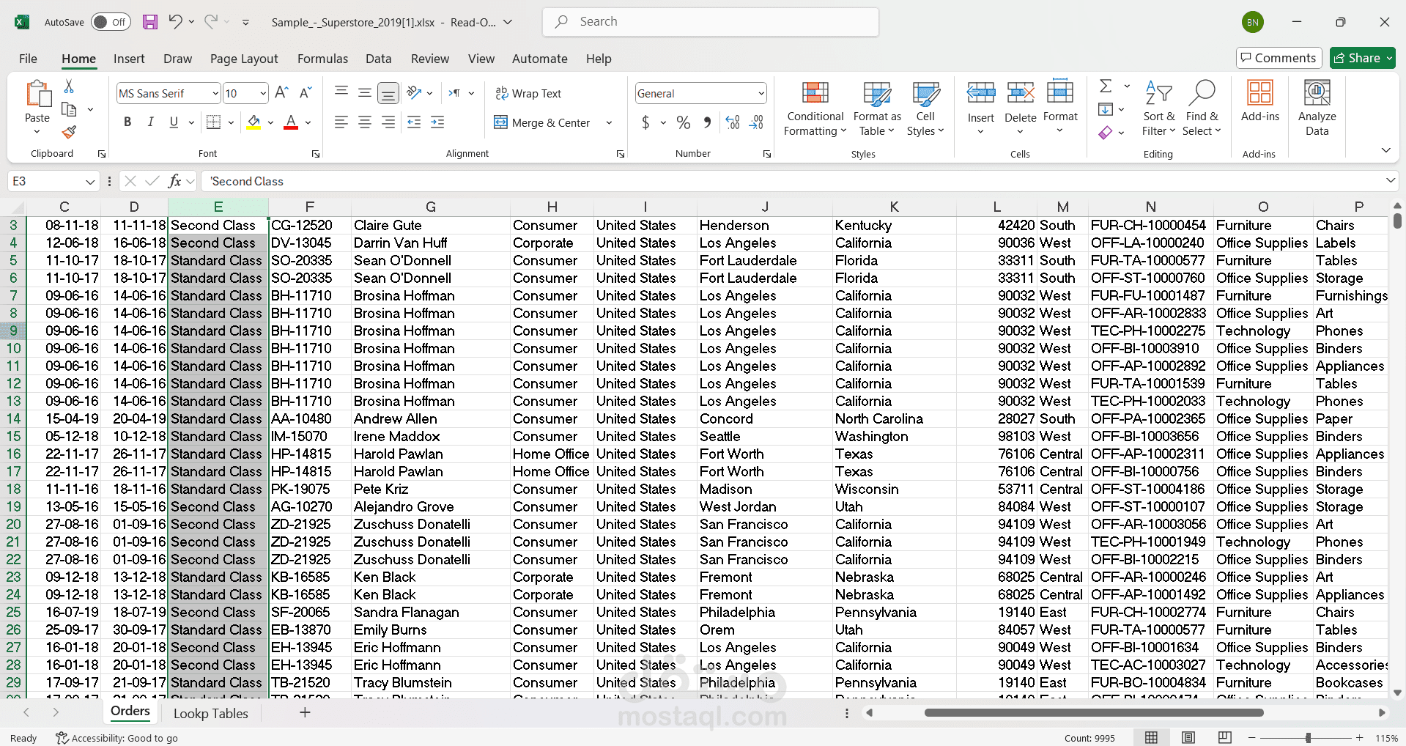Click the Analyze Data icon

1317,93
